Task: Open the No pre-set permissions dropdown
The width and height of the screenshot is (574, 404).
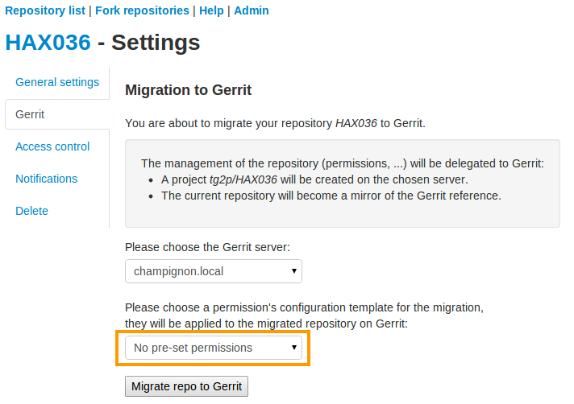Action: click(x=214, y=348)
